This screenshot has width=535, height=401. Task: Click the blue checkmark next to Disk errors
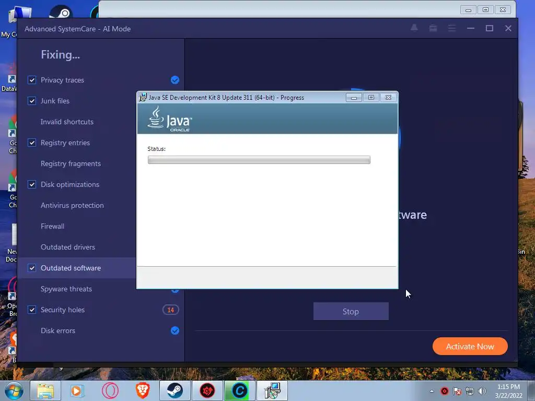point(175,331)
